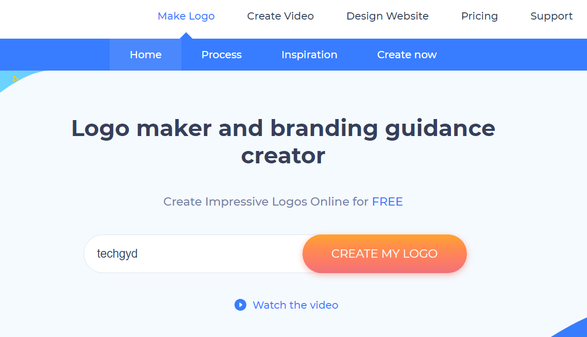Image resolution: width=587 pixels, height=337 pixels.
Task: Click the Create Impressive Logos Online subtitle
Action: click(283, 202)
